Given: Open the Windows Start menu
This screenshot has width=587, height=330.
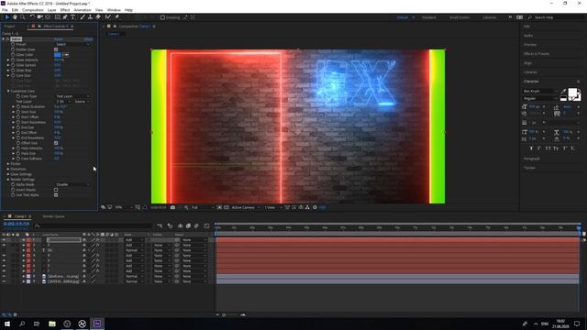Looking at the screenshot, I should (x=7, y=324).
